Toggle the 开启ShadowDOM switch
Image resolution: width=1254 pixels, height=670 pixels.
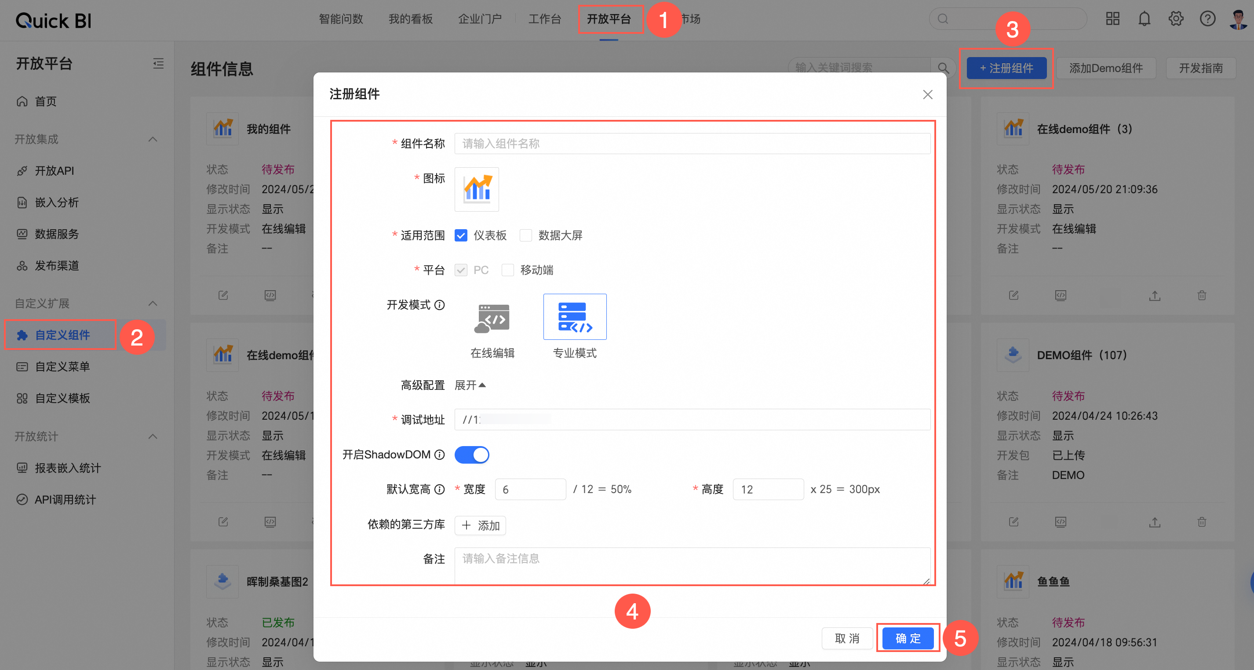[472, 454]
